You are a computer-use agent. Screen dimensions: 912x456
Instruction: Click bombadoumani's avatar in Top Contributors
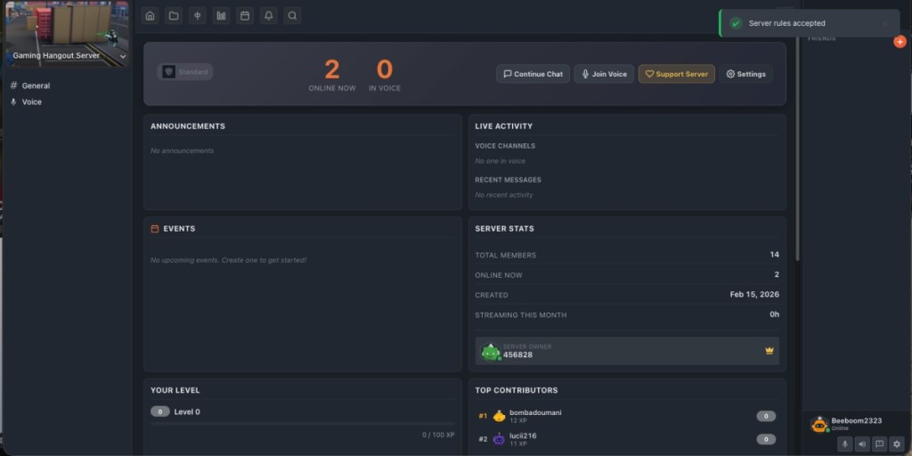point(499,416)
